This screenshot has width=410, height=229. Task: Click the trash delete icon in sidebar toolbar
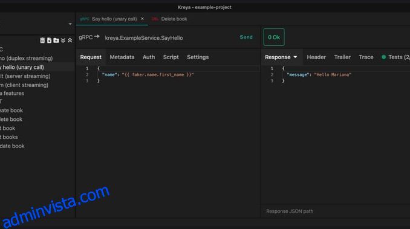tap(42, 40)
